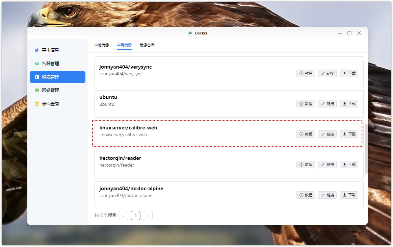Open 教程 for hectorqin/reader
The image size is (393, 247).
click(x=306, y=165)
